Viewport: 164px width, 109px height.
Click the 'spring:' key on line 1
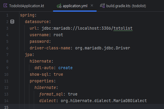coord(28,15)
